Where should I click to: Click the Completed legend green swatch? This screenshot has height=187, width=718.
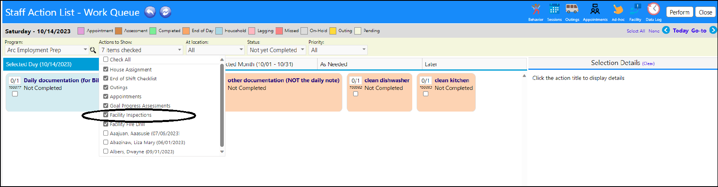tap(153, 31)
